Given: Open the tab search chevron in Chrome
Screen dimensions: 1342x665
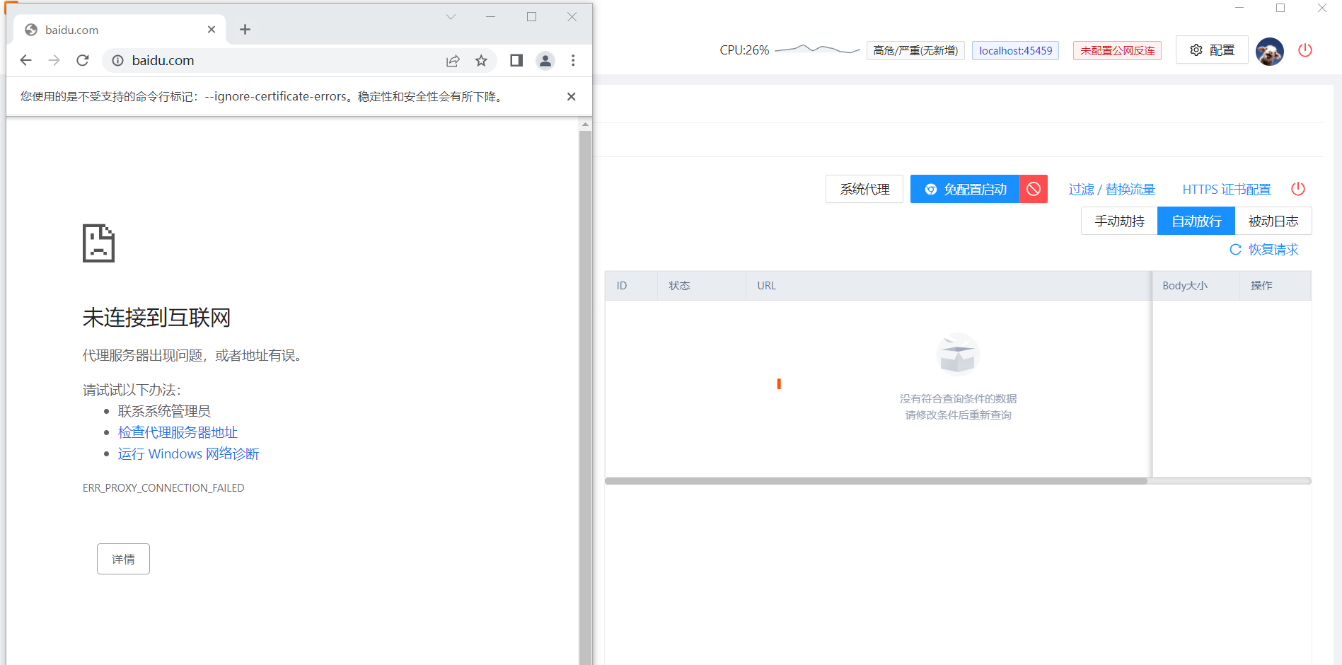Looking at the screenshot, I should click(451, 16).
